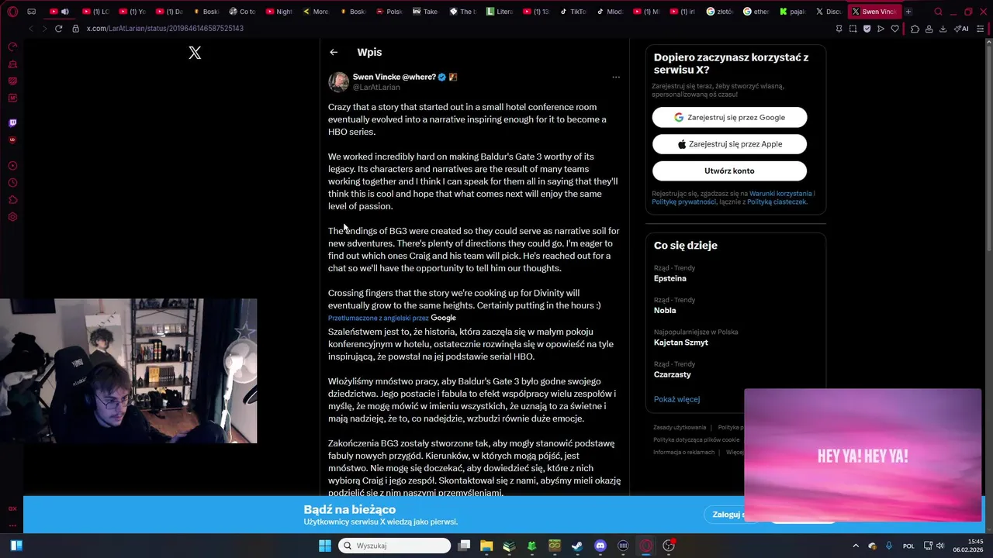This screenshot has width=993, height=558.
Task: Open the Opera main menu logo
Action: pos(11,12)
